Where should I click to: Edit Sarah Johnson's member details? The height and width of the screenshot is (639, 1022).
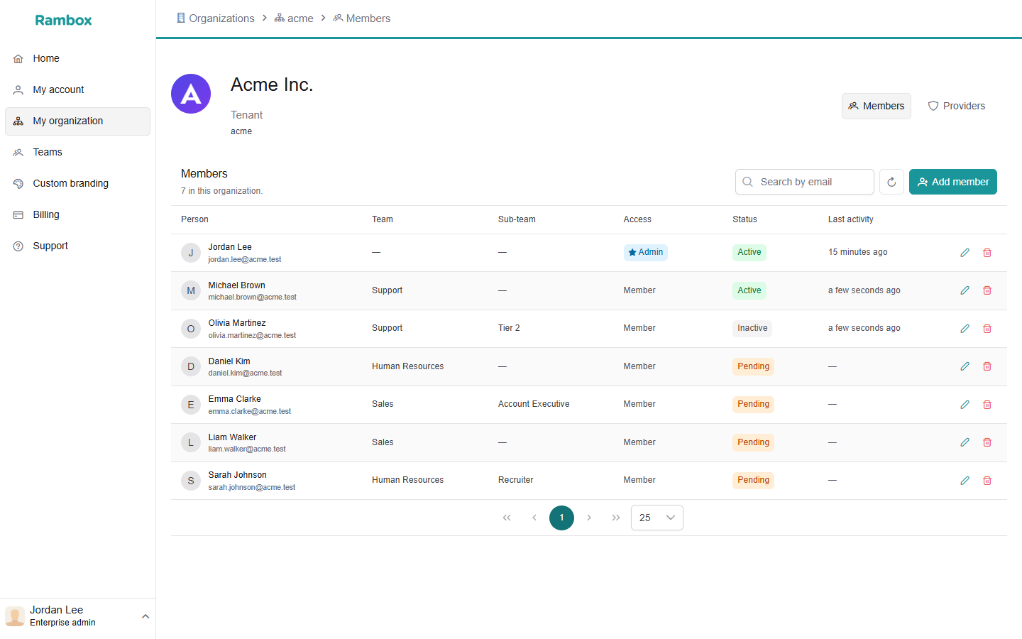(965, 481)
